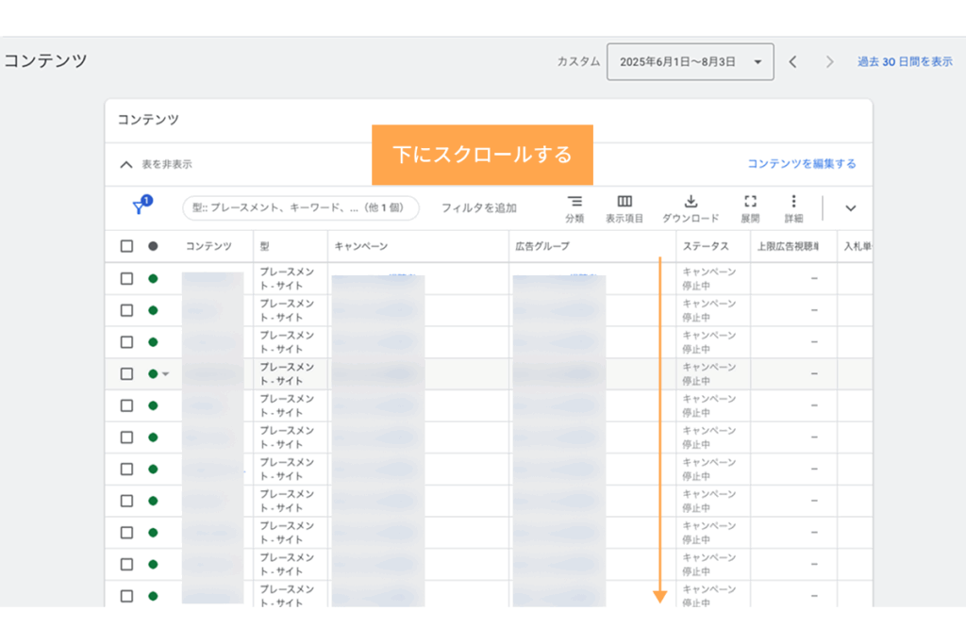Collapse table using 表を非表示 chevron
The height and width of the screenshot is (644, 966).
pyautogui.click(x=126, y=164)
